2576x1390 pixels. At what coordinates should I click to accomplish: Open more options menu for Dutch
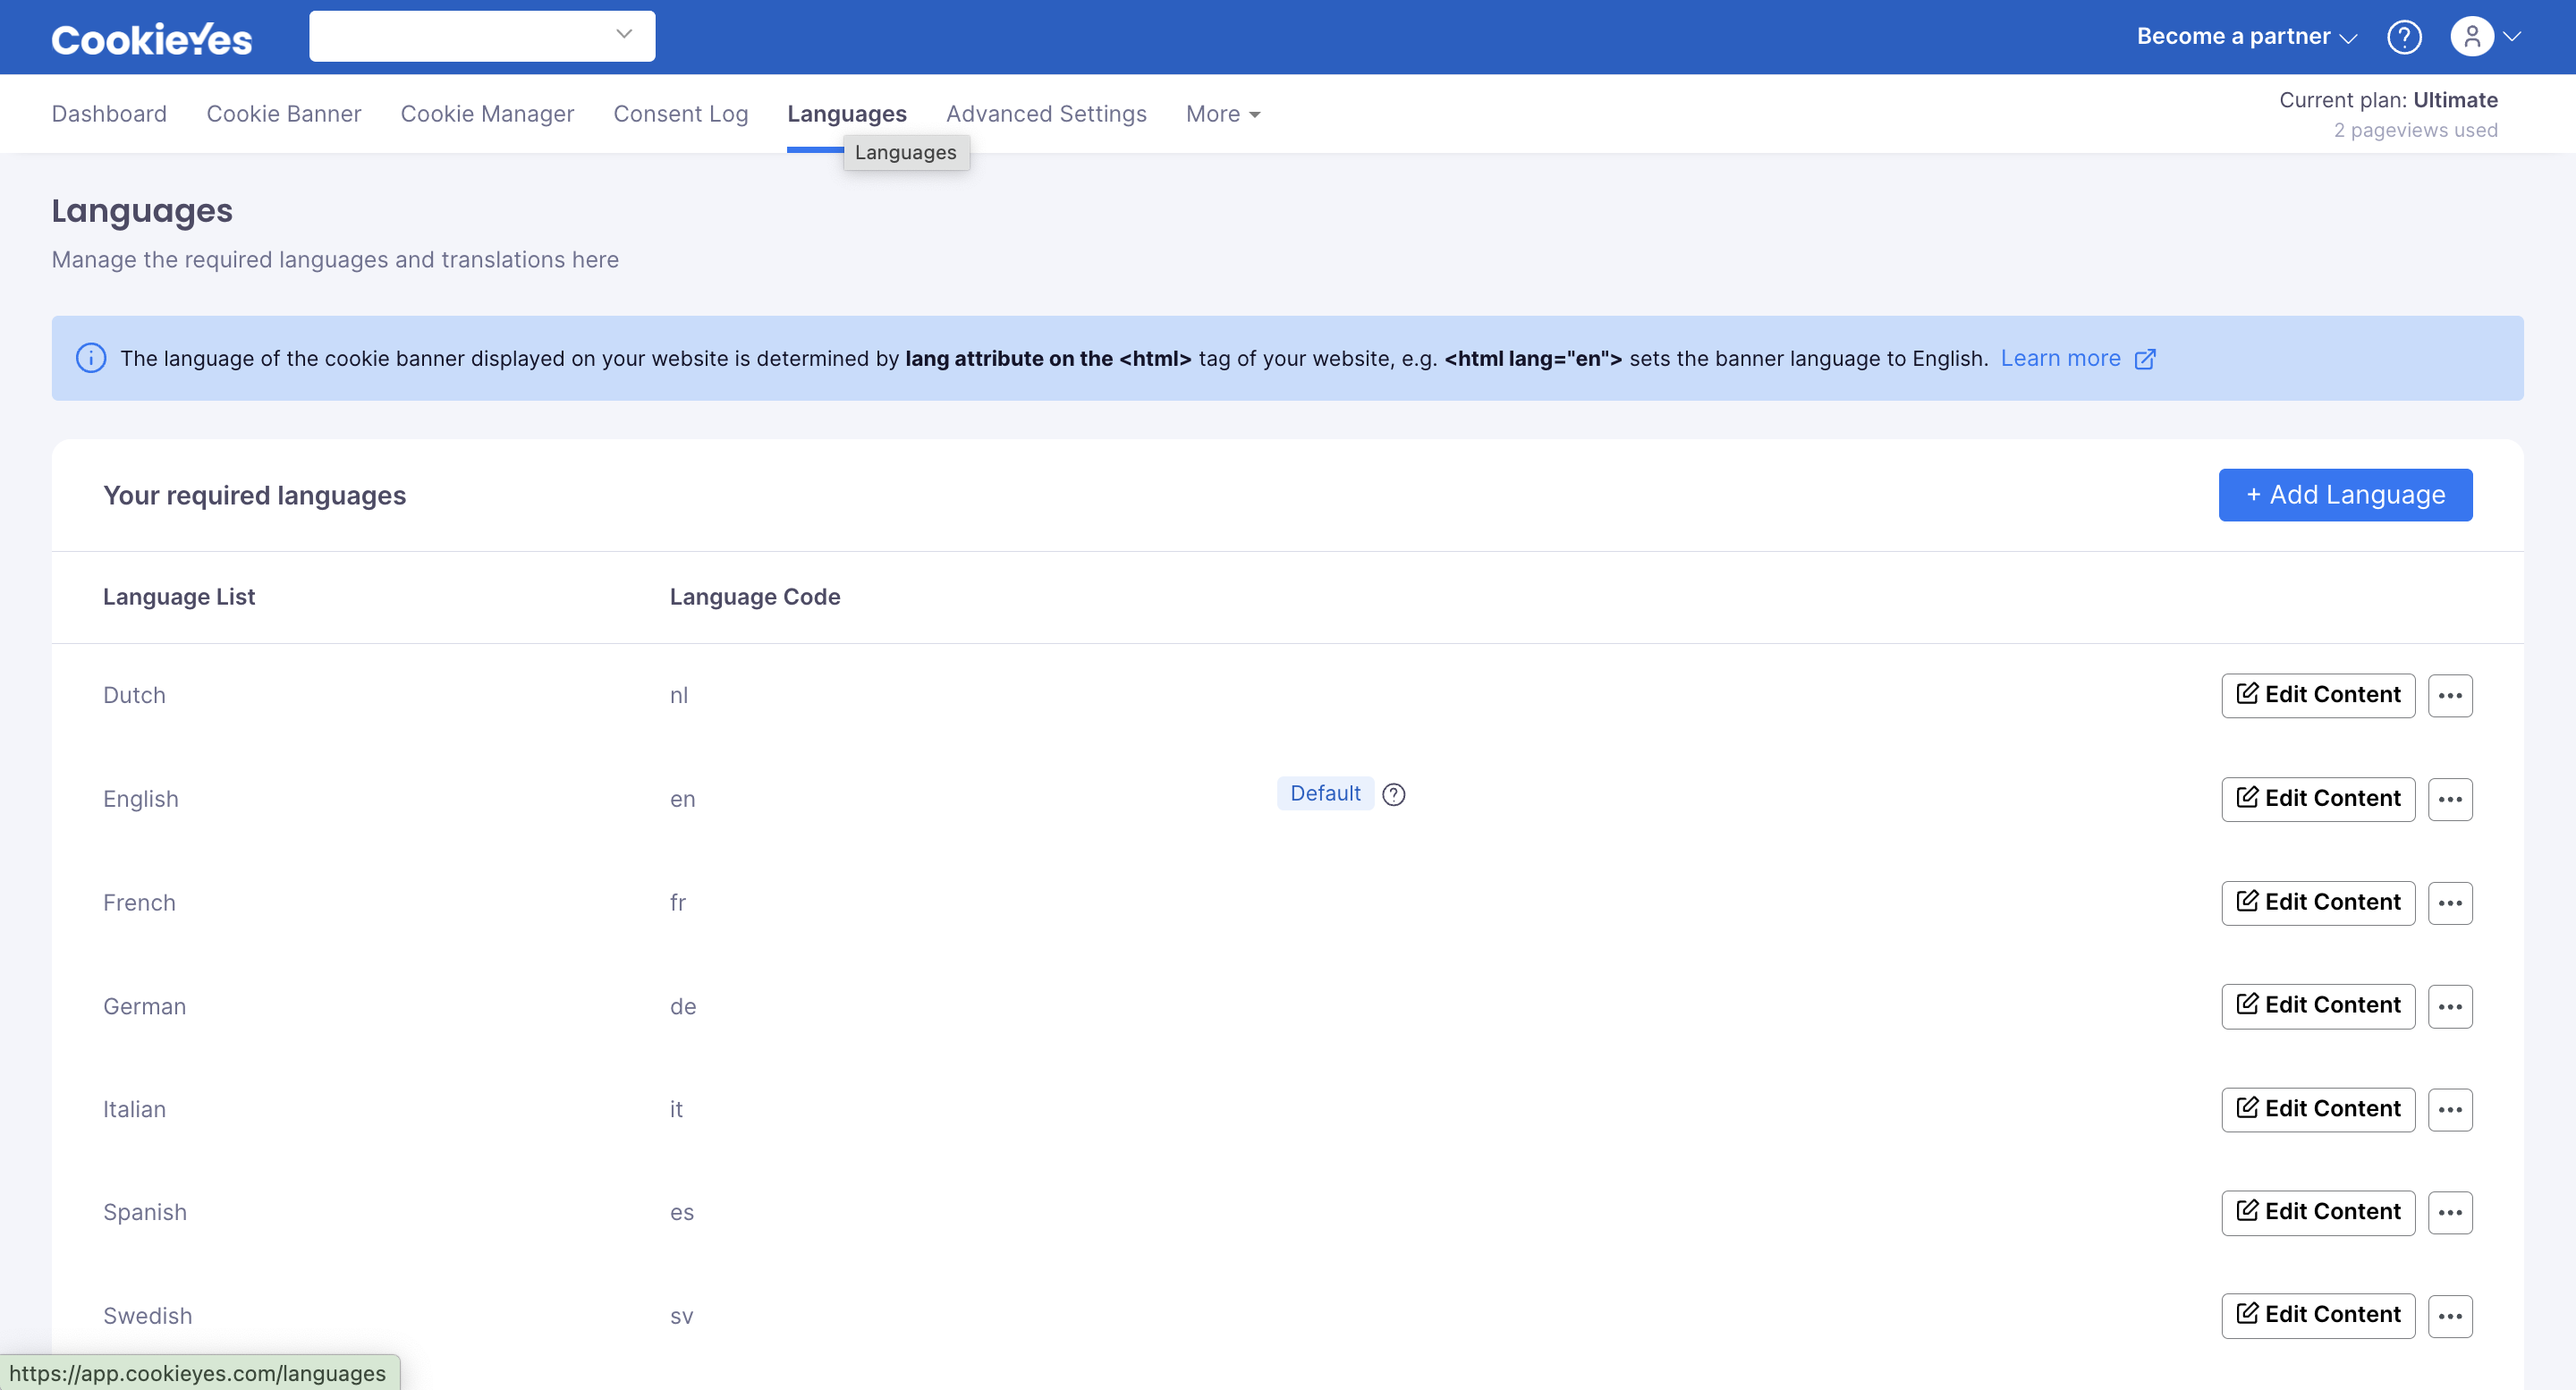(x=2449, y=695)
